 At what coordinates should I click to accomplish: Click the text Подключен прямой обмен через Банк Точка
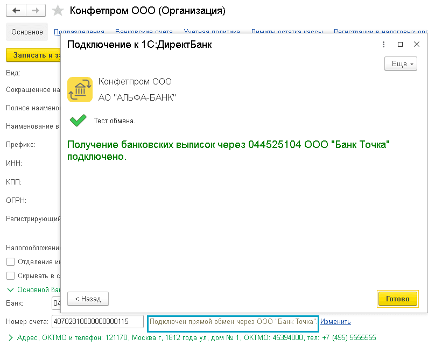click(x=233, y=322)
